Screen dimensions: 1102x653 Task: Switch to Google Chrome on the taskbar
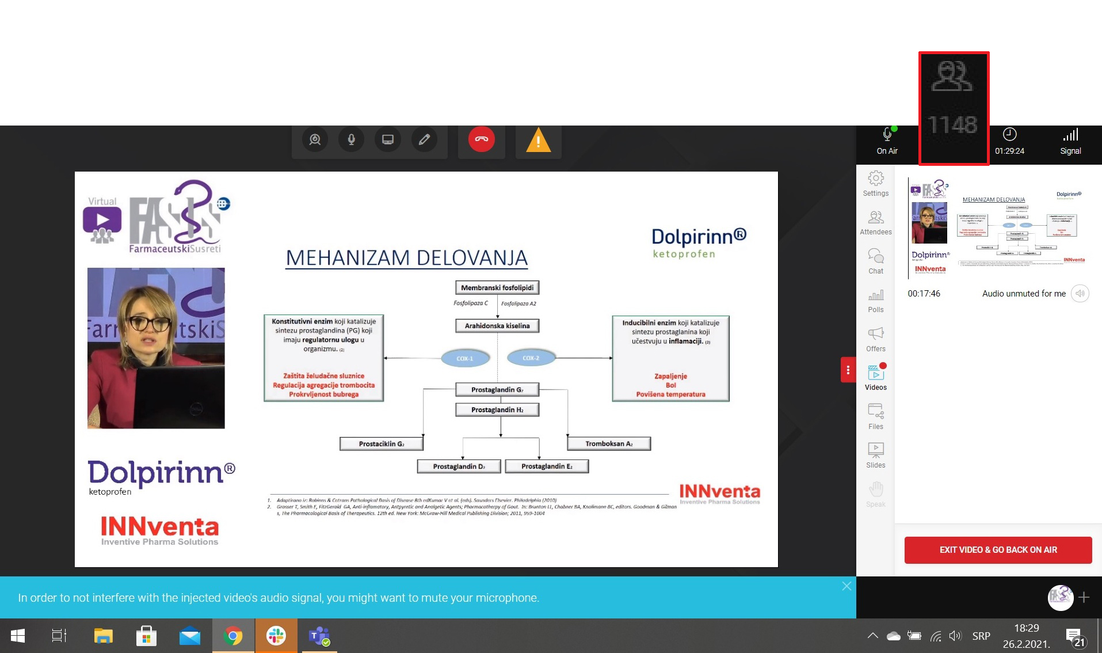[x=233, y=636]
